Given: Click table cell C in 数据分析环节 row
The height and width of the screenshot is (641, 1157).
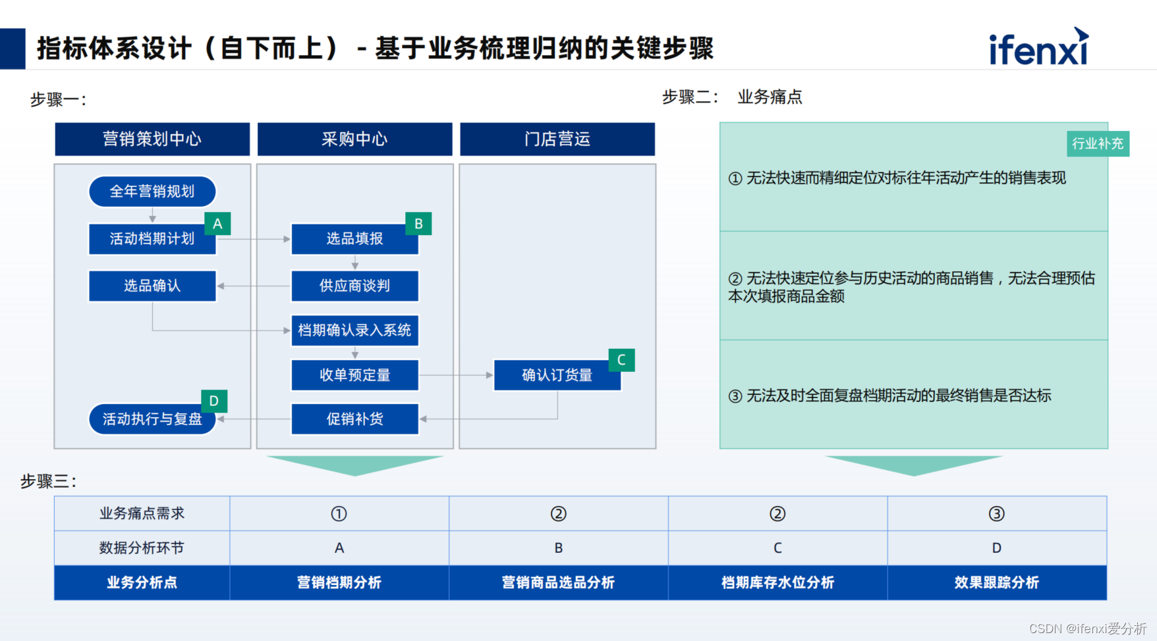Looking at the screenshot, I should 777,548.
